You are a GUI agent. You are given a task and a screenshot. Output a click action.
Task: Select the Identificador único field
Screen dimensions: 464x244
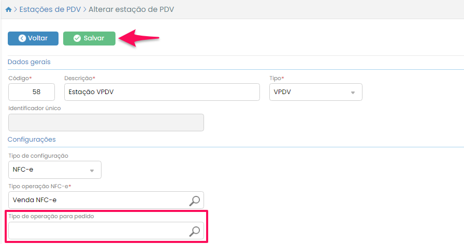tap(106, 123)
